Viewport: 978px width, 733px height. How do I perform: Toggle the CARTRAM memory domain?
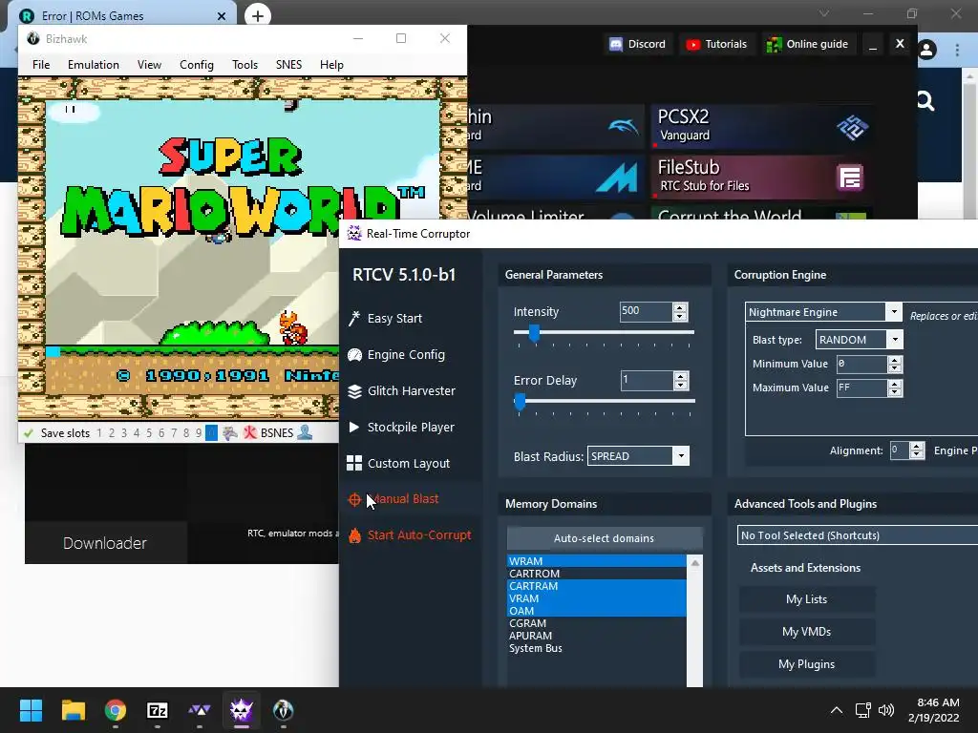596,586
